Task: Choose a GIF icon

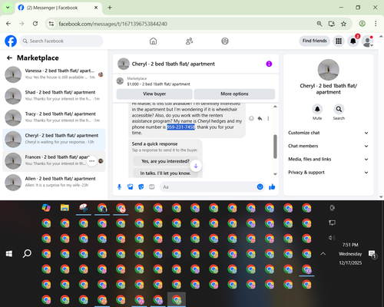Action: click(152, 187)
